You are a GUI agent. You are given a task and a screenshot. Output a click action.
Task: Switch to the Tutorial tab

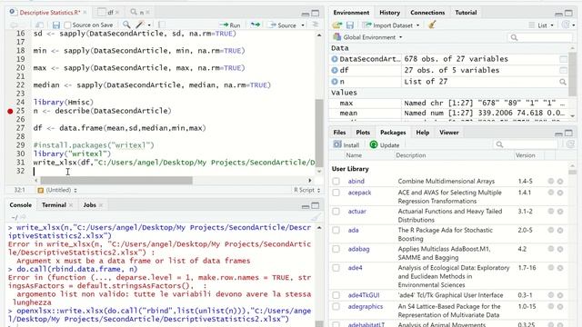466,12
